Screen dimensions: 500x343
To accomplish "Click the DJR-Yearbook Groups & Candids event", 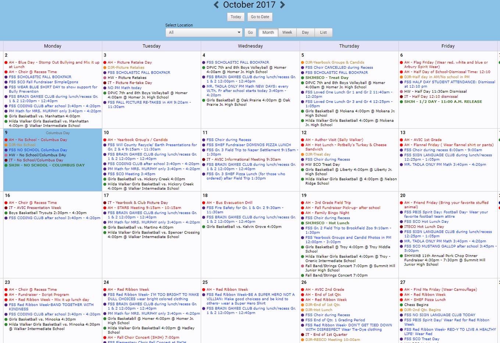I will 335,62.
